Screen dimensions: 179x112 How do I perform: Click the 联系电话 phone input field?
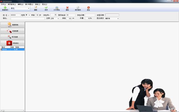(71, 15)
